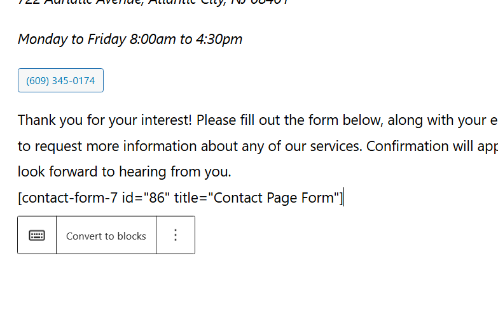The width and height of the screenshot is (498, 316).
Task: Click the Convert to blocks button
Action: (106, 235)
